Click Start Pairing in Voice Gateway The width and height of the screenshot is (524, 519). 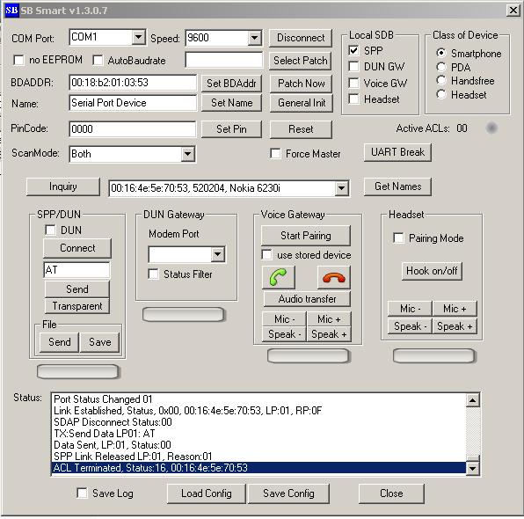[x=306, y=236]
